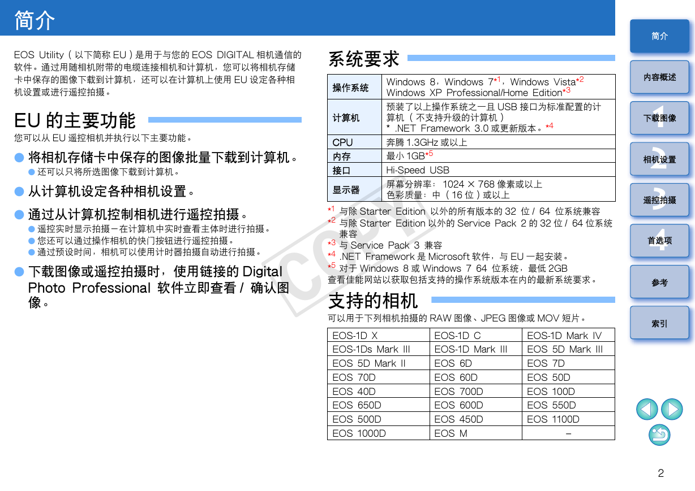This screenshot has height=491, width=695.
Task: Click the 将相机存储卡中保存的图像批量下载到计算机 bullet
Action: [158, 157]
